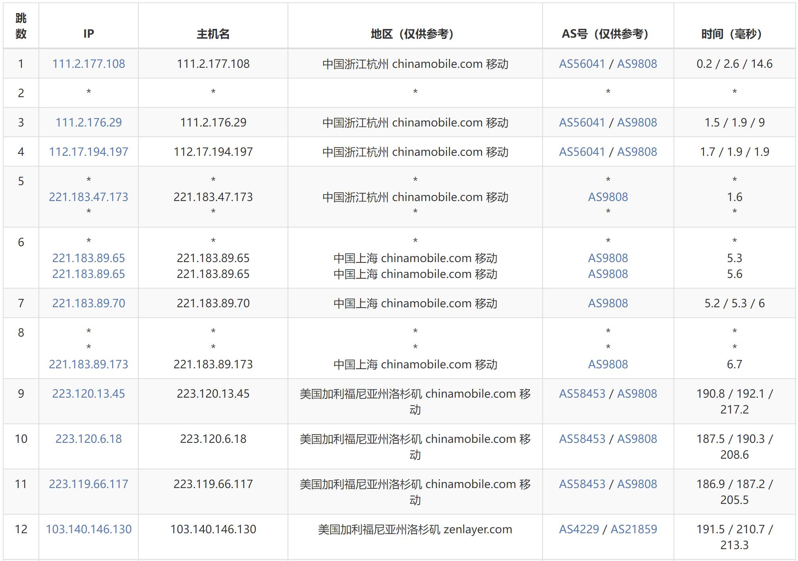Open the AS58453 link in hop 9
798x561 pixels.
click(582, 394)
